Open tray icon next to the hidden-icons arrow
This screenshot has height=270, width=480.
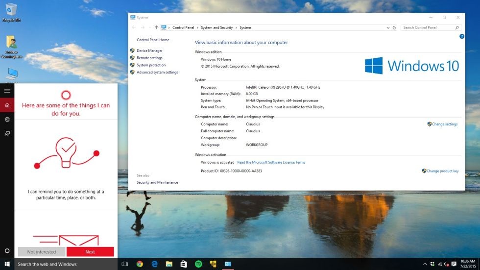(432, 264)
